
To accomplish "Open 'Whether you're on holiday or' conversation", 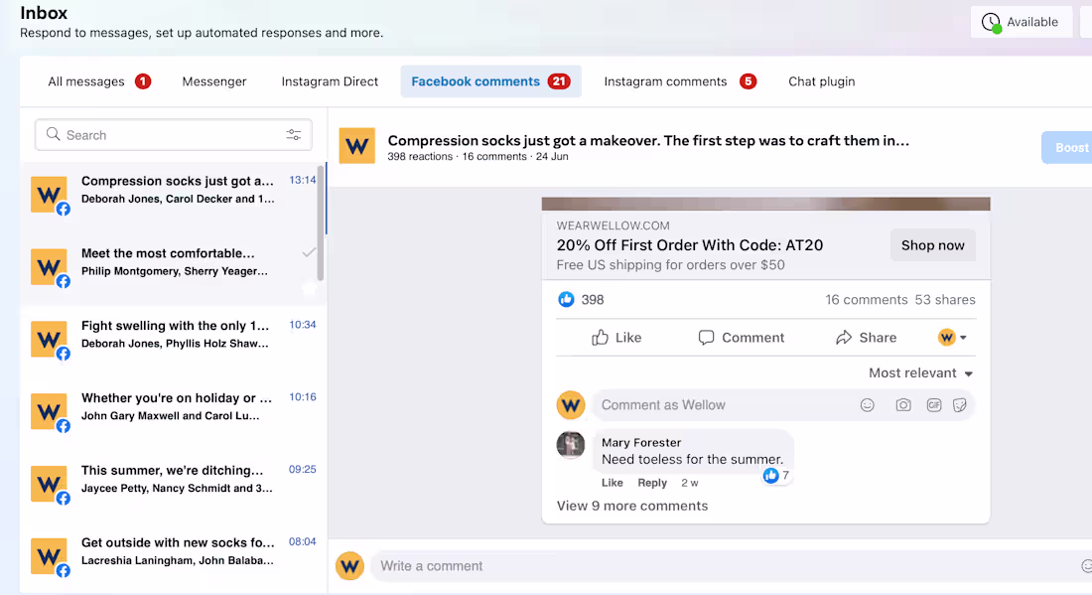I will [x=174, y=412].
